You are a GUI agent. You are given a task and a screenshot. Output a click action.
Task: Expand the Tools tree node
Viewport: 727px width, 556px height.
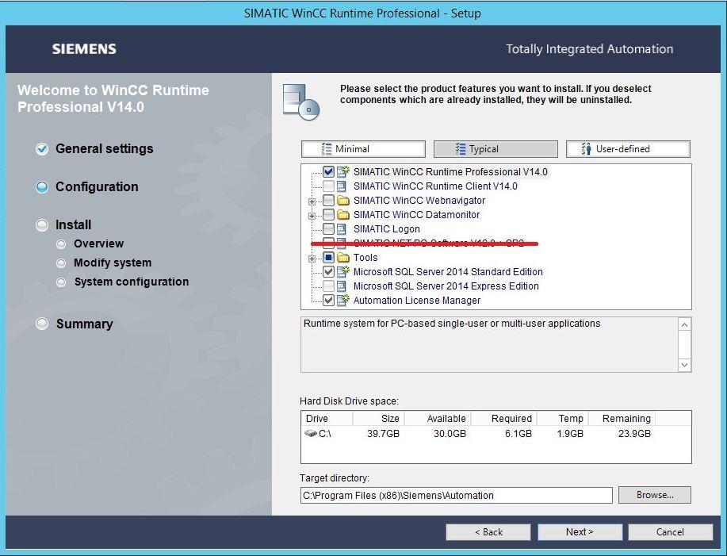pyautogui.click(x=312, y=259)
